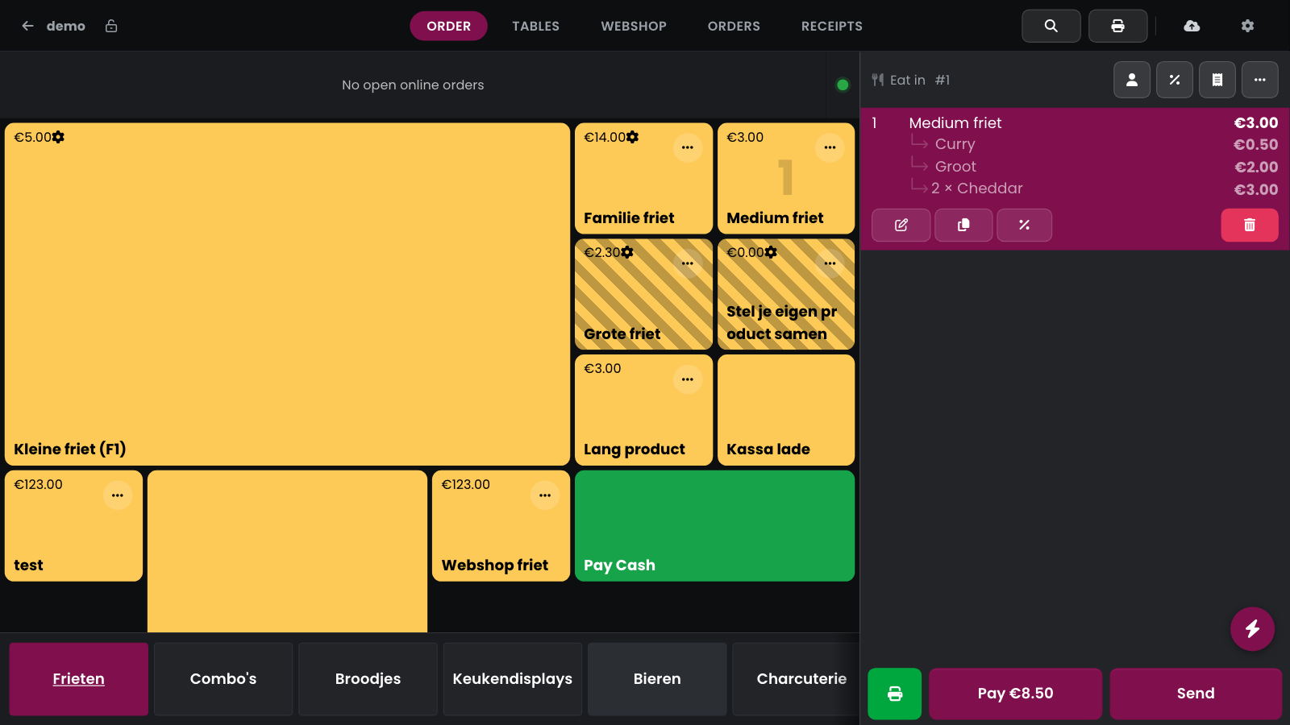This screenshot has width=1290, height=725.
Task: Assign a customer with the person icon
Action: click(x=1132, y=80)
